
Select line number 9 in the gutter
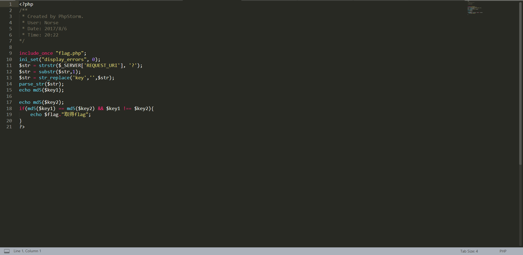10,53
